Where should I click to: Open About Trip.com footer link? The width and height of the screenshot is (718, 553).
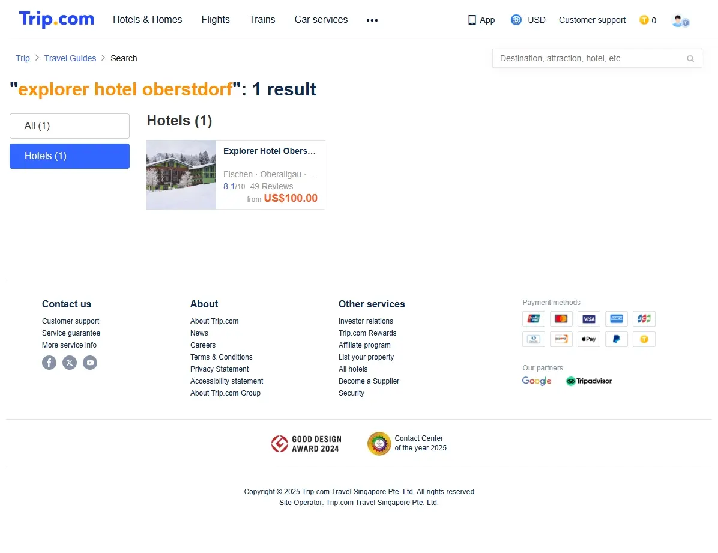214,321
